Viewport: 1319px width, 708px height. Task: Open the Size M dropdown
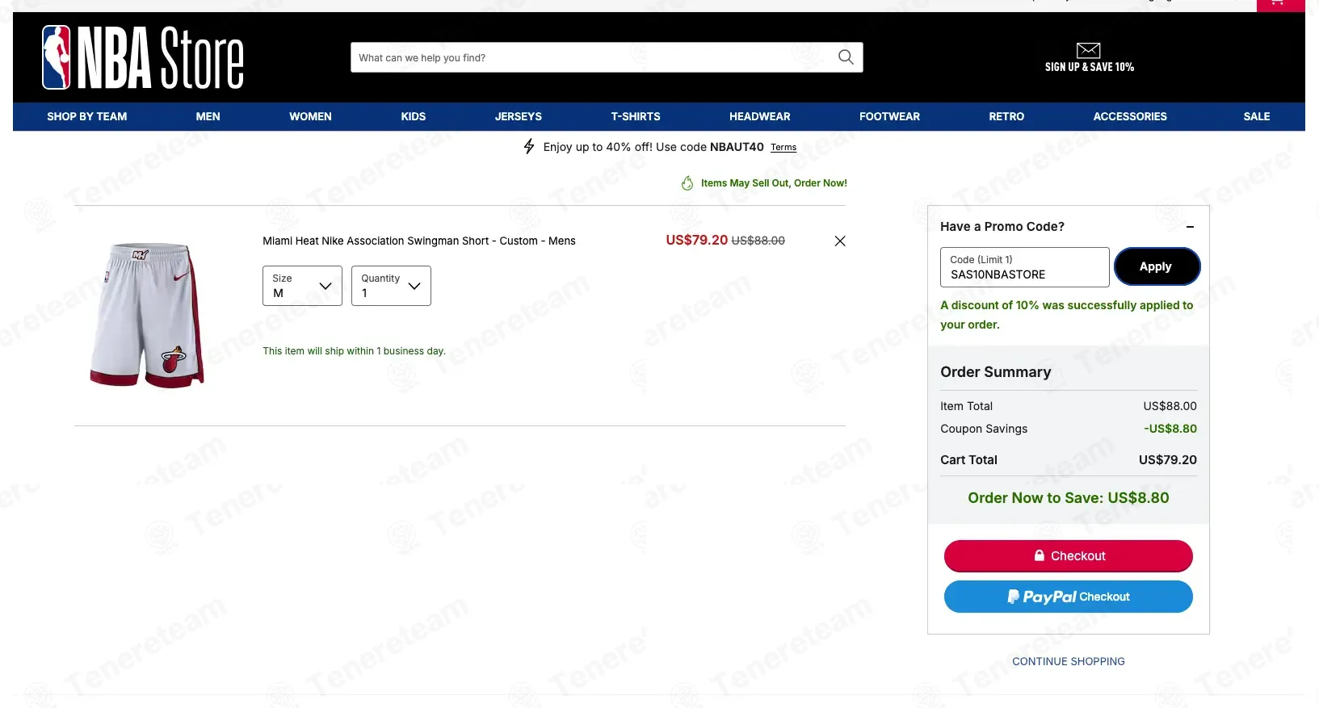pyautogui.click(x=302, y=286)
